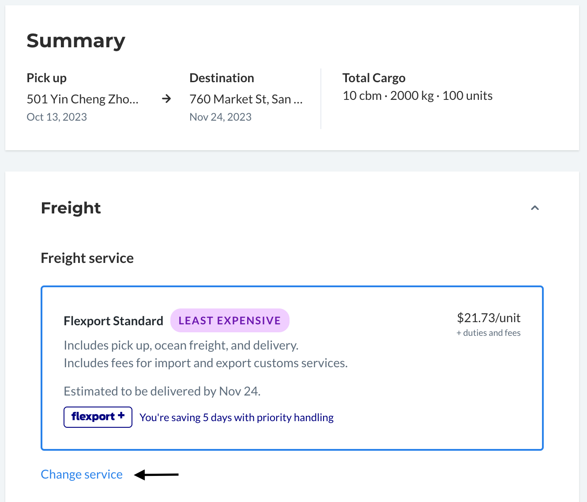The image size is (587, 502).
Task: Click the Summary heading
Action: (76, 41)
